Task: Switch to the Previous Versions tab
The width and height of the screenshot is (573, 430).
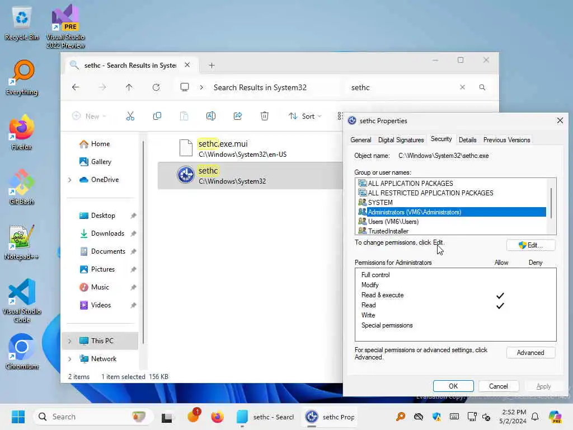Action: (x=506, y=140)
